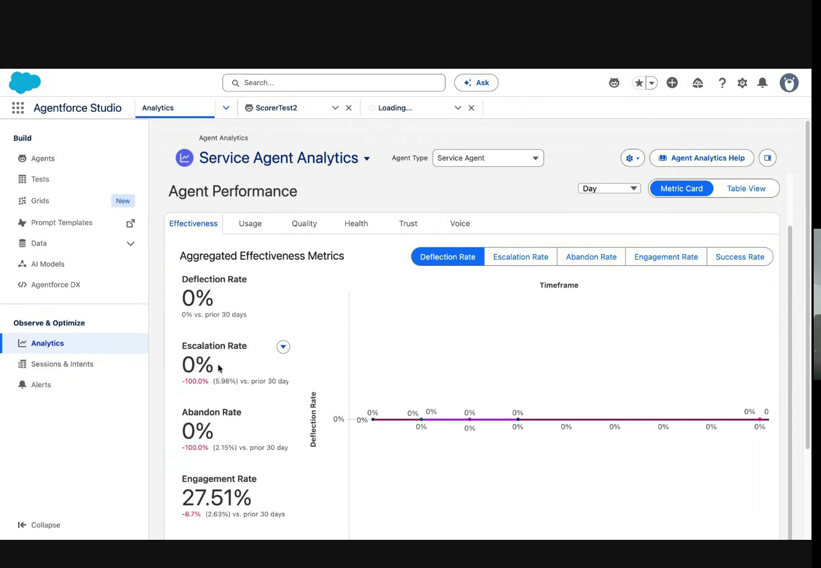
Task: Open the Notifications bell
Action: point(762,83)
